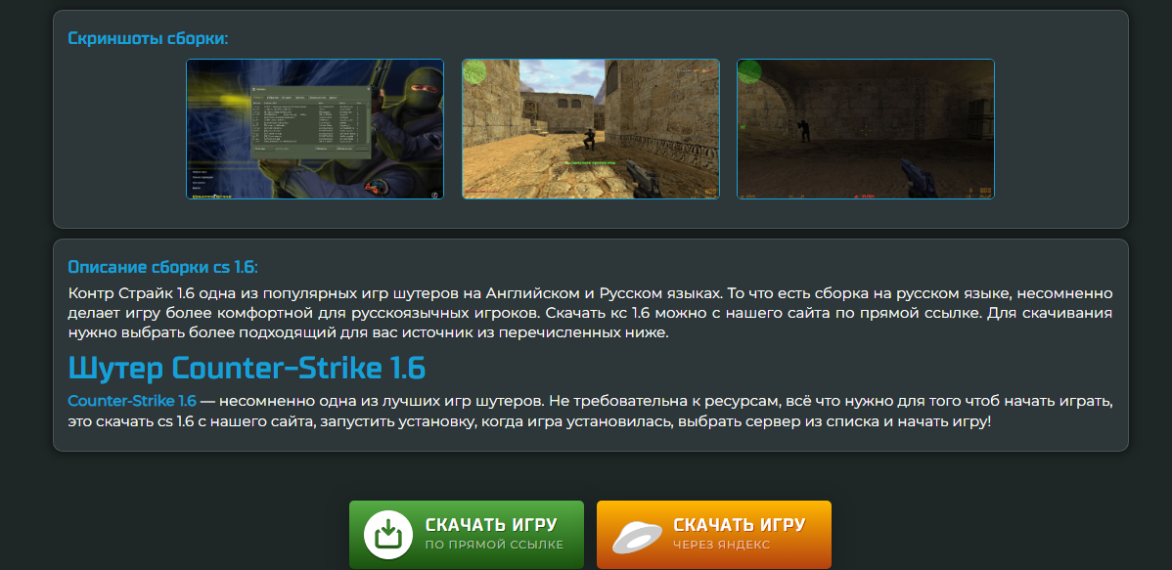Click the 'Описание сборки cs 1.6:' section title

click(162, 267)
